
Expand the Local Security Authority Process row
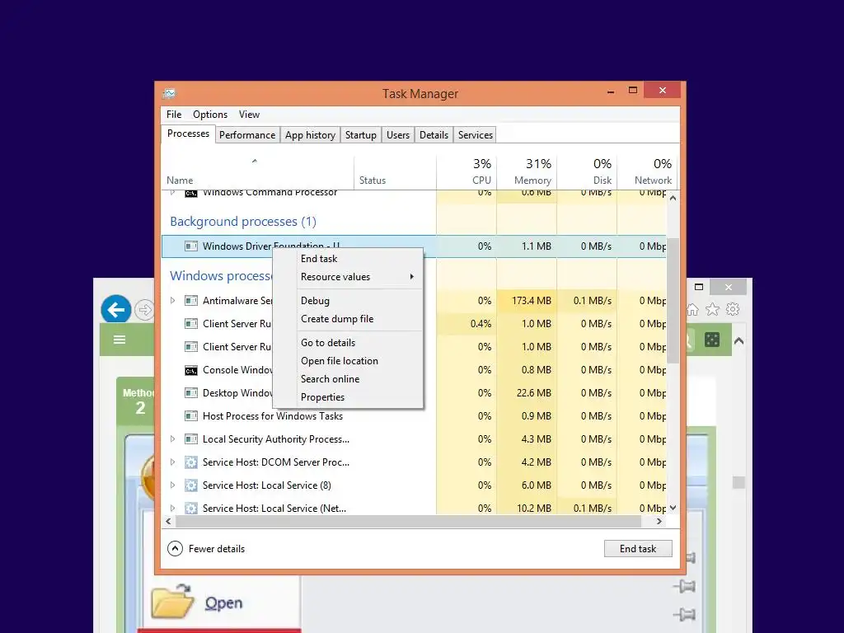173,439
